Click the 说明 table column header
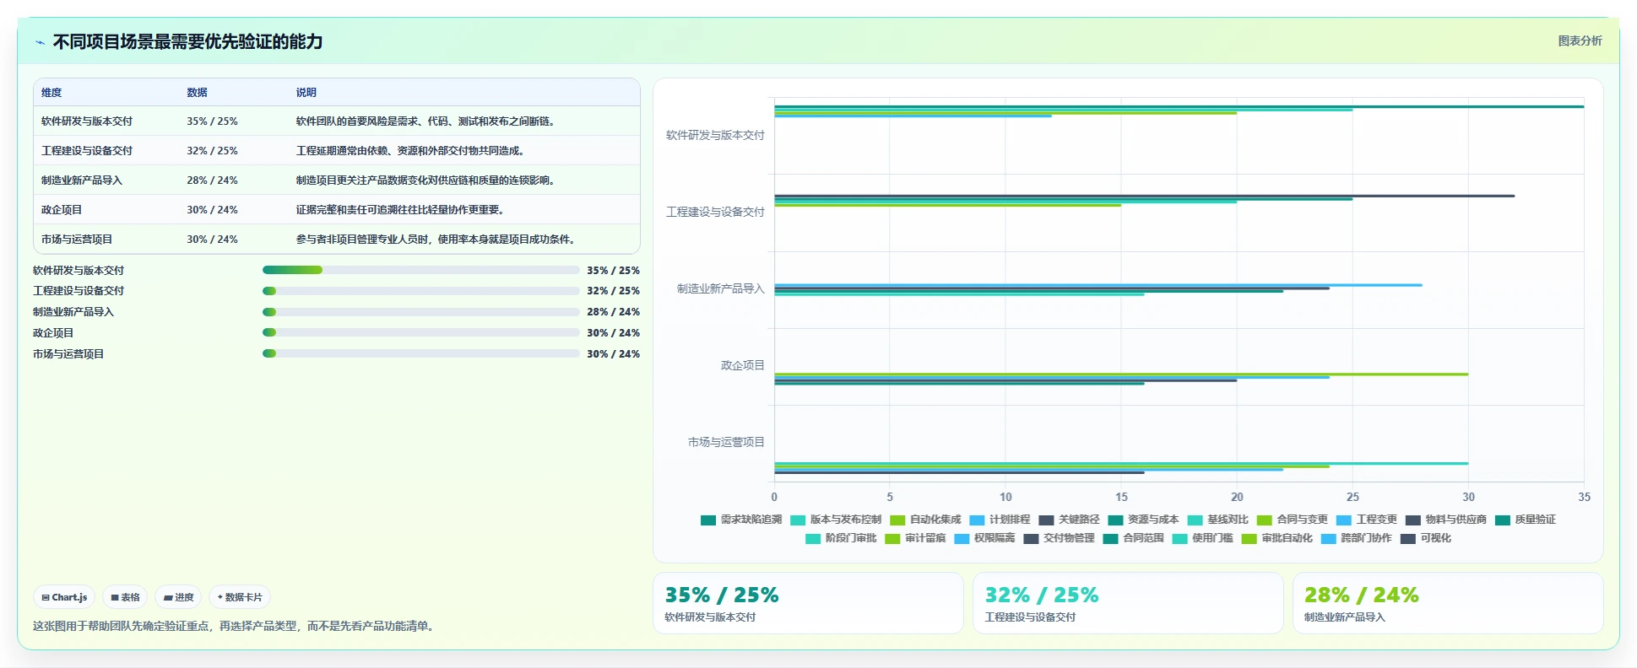The width and height of the screenshot is (1637, 668). point(306,93)
